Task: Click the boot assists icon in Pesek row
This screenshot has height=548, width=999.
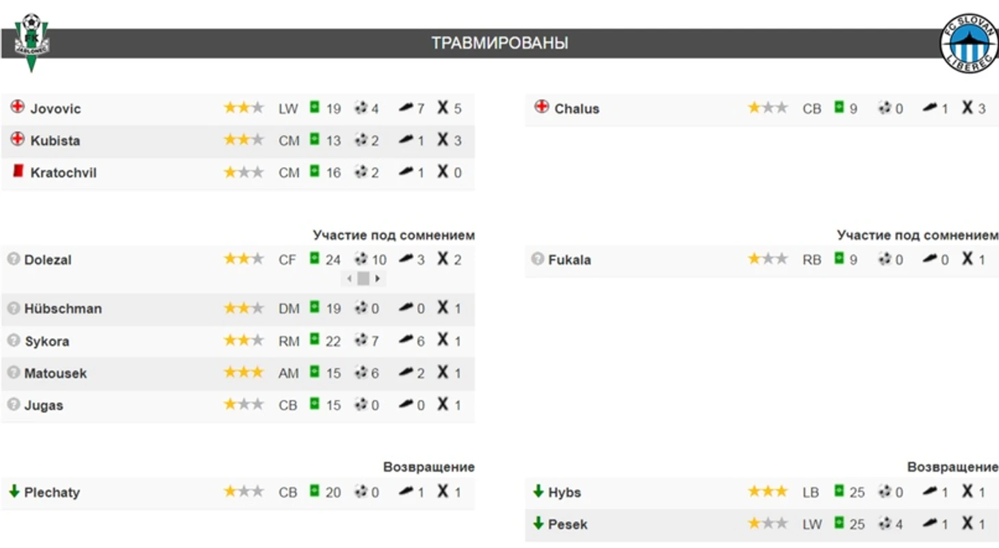Action: pos(929,523)
